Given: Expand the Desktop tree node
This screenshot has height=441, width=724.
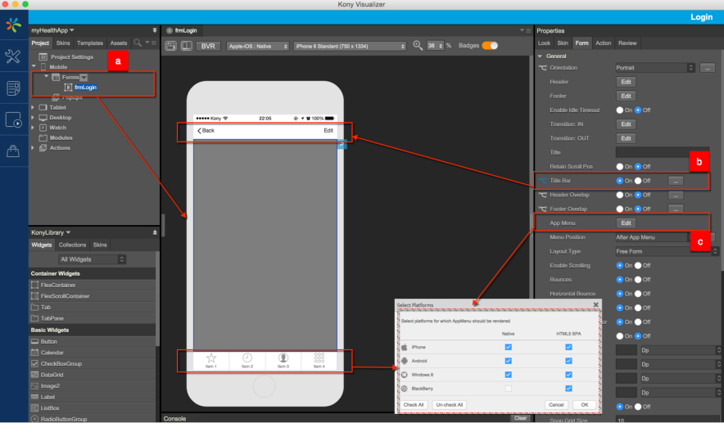Looking at the screenshot, I should [x=33, y=118].
